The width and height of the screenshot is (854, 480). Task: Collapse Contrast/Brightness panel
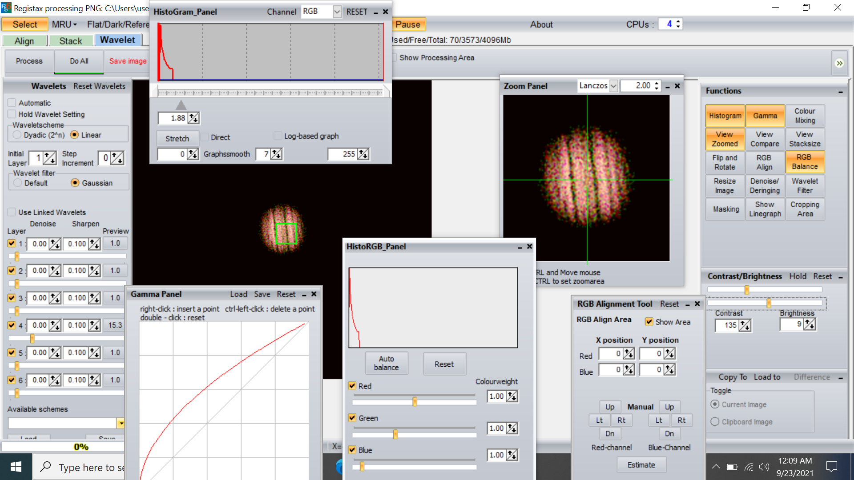(x=840, y=277)
